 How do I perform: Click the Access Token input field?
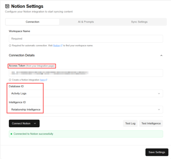(x=86, y=73)
